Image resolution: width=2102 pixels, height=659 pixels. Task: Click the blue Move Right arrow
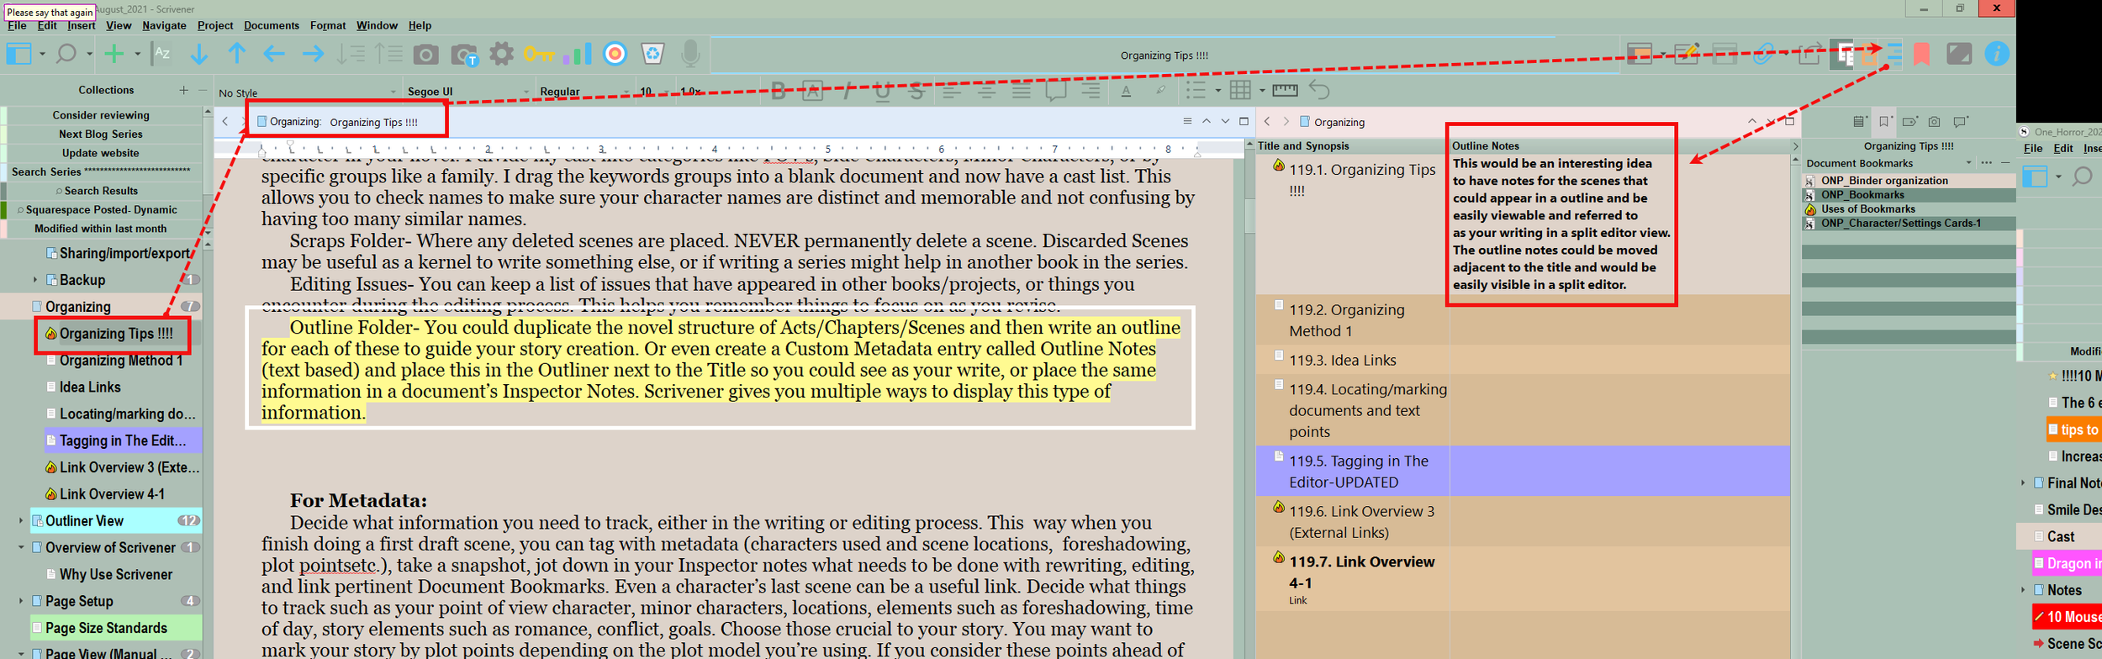(x=313, y=54)
